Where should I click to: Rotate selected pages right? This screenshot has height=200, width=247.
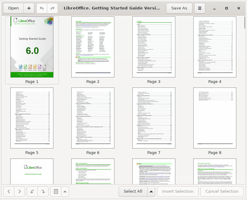43,191
